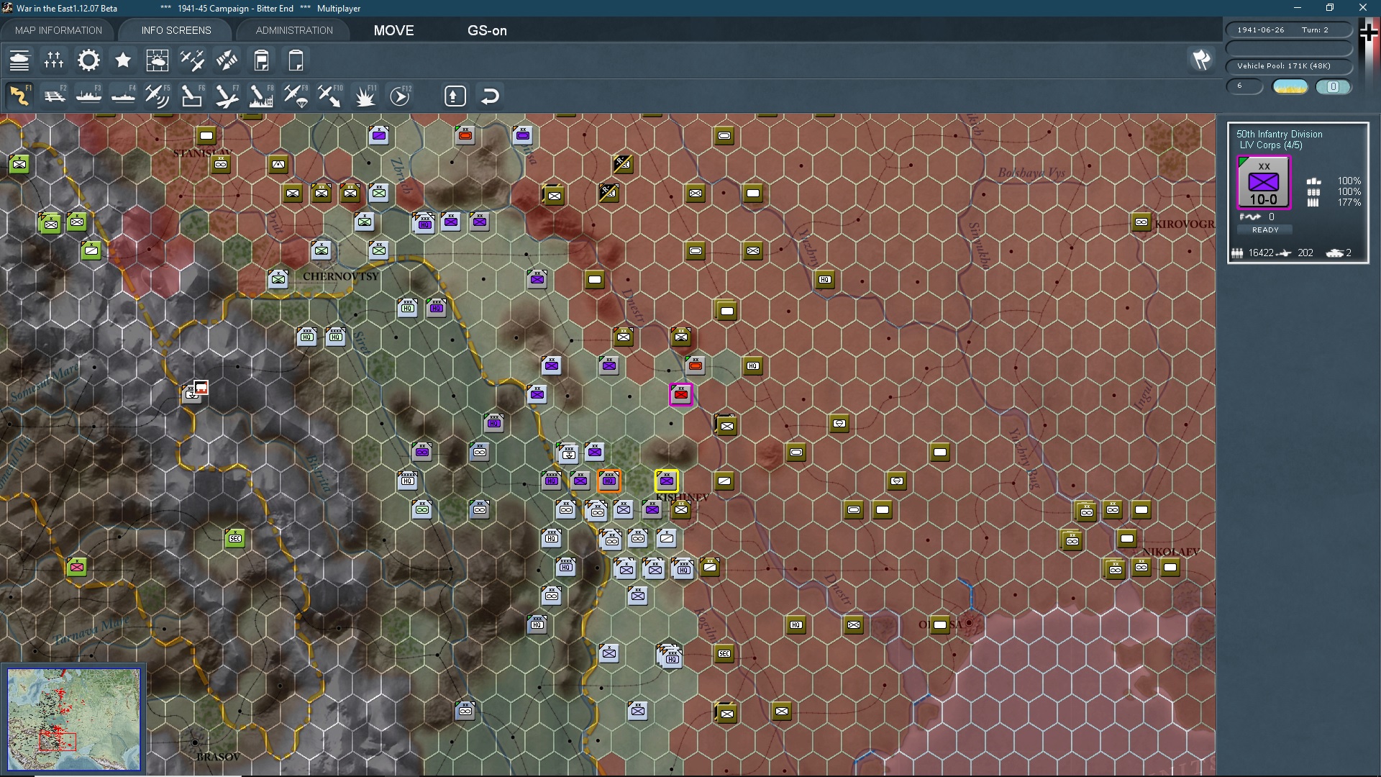1381x777 pixels.
Task: Switch to Info Screens tab
Action: pyautogui.click(x=176, y=30)
